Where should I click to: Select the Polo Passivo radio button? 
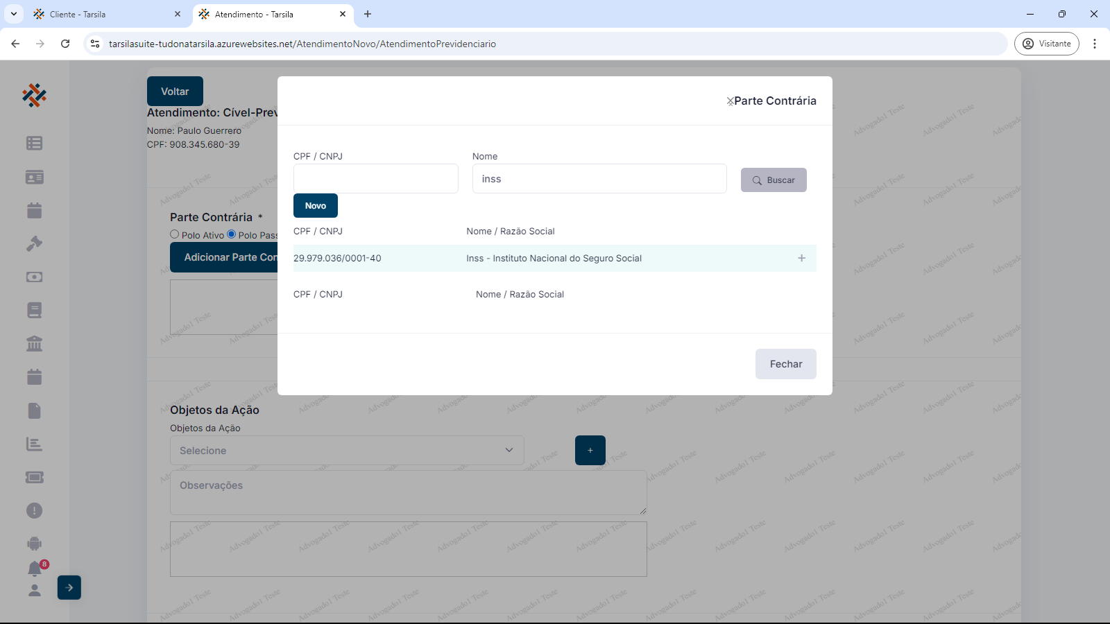[232, 234]
